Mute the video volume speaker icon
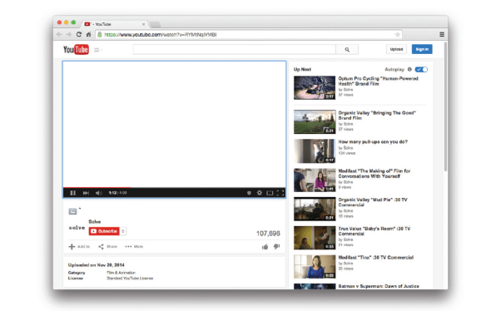The height and width of the screenshot is (311, 496). click(x=99, y=193)
